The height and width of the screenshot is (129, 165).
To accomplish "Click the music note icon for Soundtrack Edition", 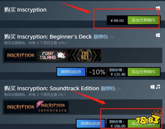I will (158, 87).
